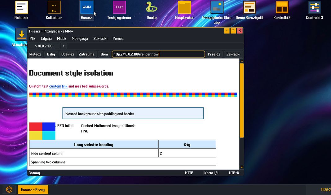This screenshot has width=331, height=195.
Task: Open the Aktualizacja download icon
Action: 21,35
